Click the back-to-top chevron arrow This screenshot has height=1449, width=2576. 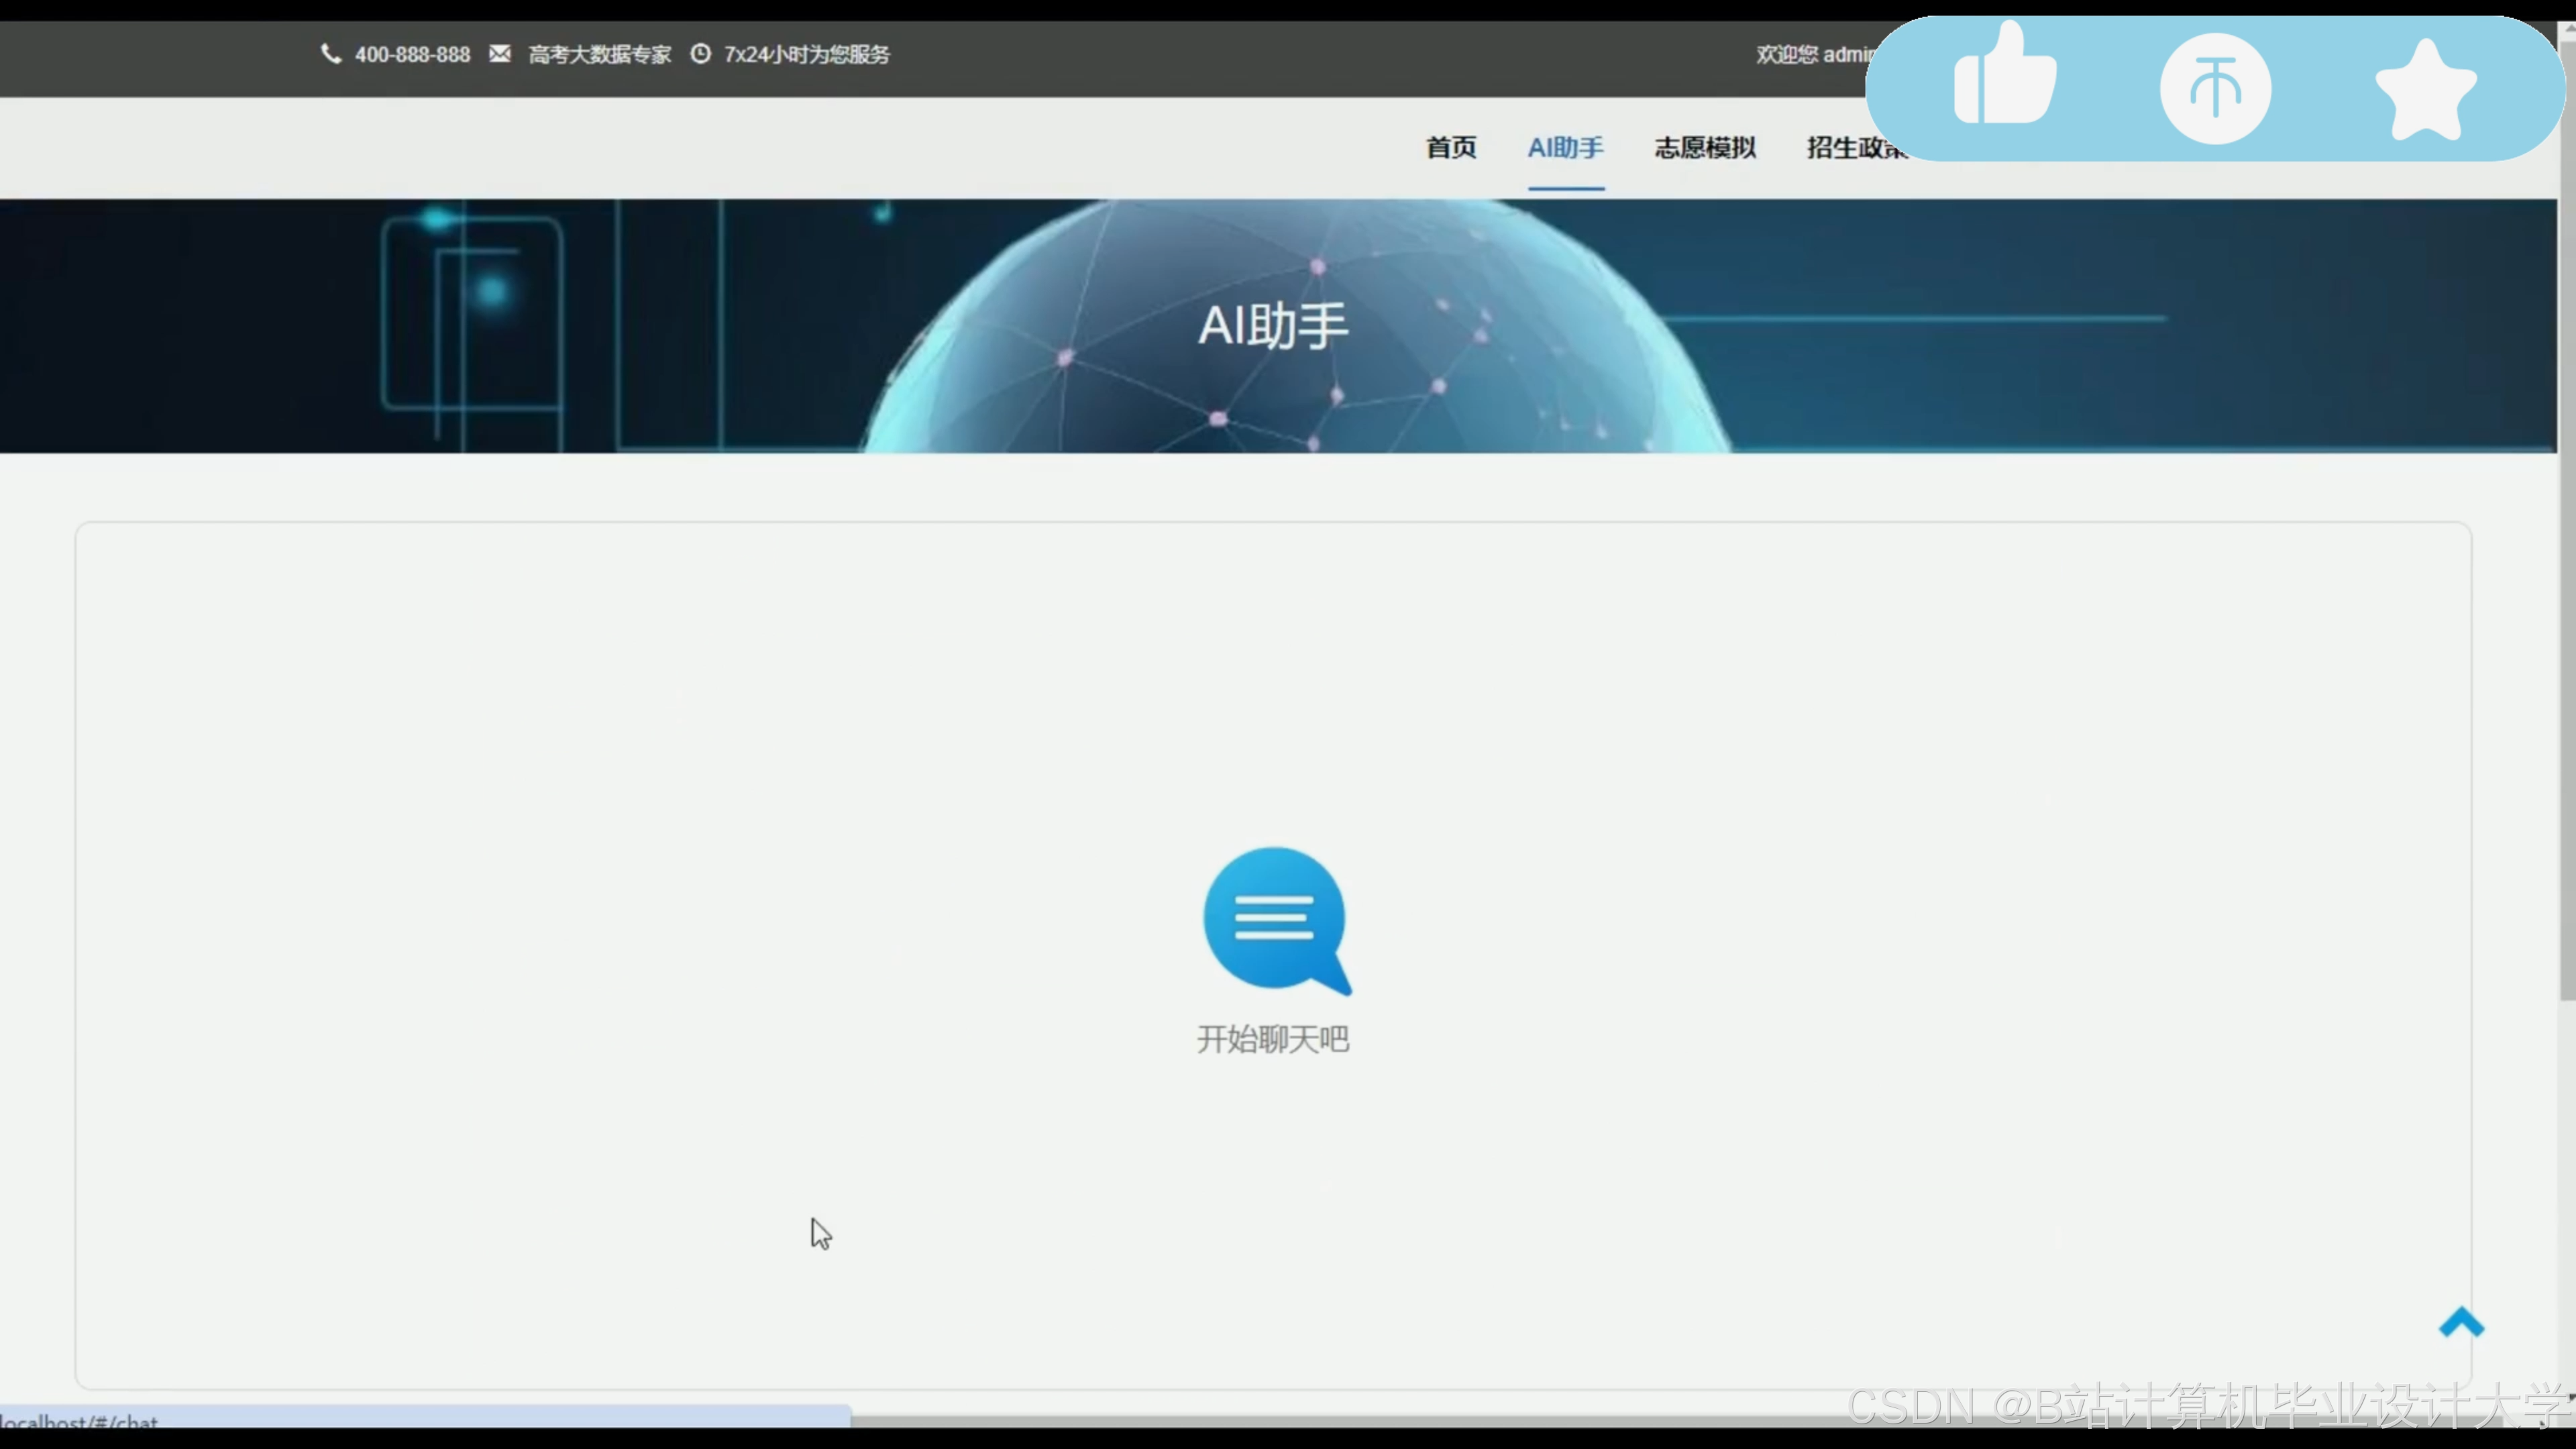pyautogui.click(x=2461, y=1323)
